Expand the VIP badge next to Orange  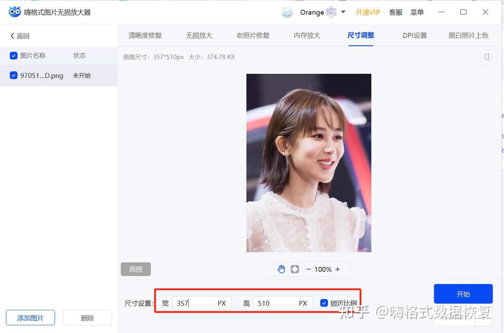click(x=331, y=12)
